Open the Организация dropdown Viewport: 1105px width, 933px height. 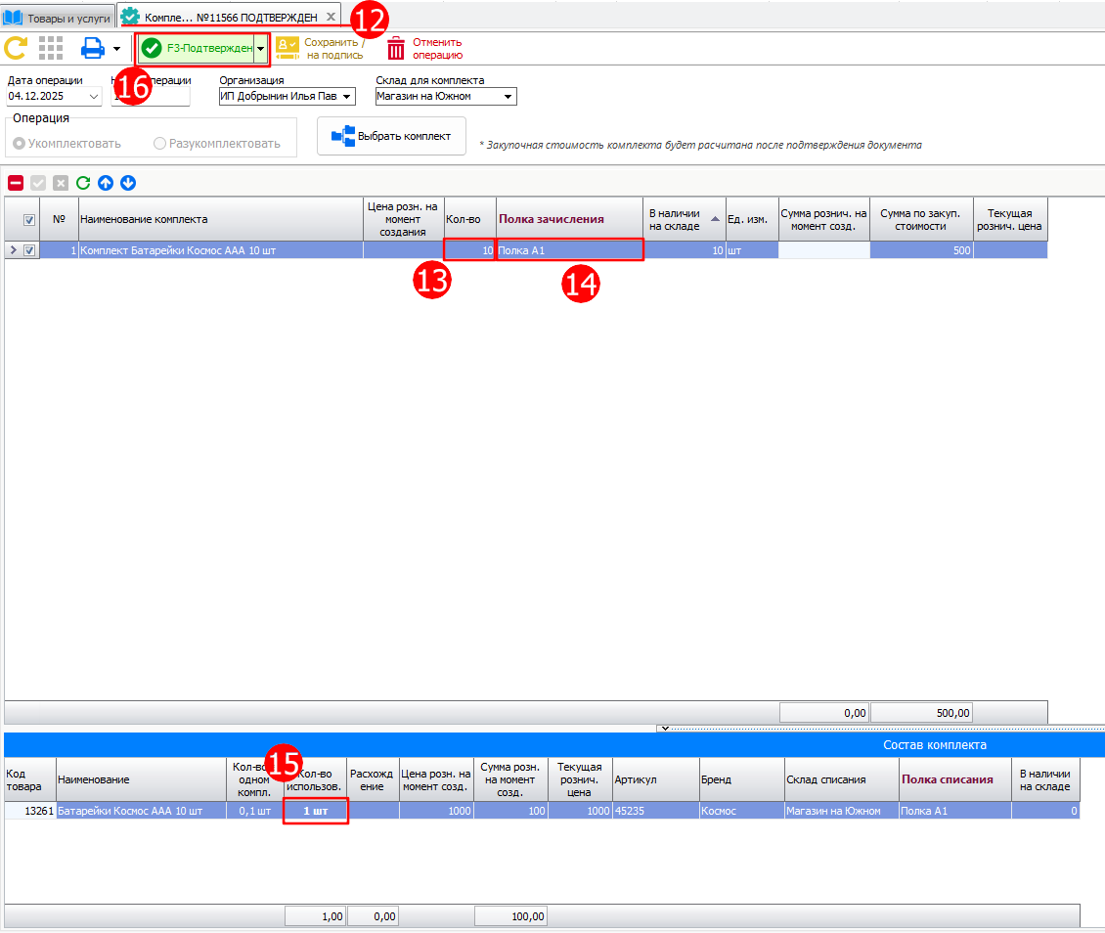[x=347, y=97]
